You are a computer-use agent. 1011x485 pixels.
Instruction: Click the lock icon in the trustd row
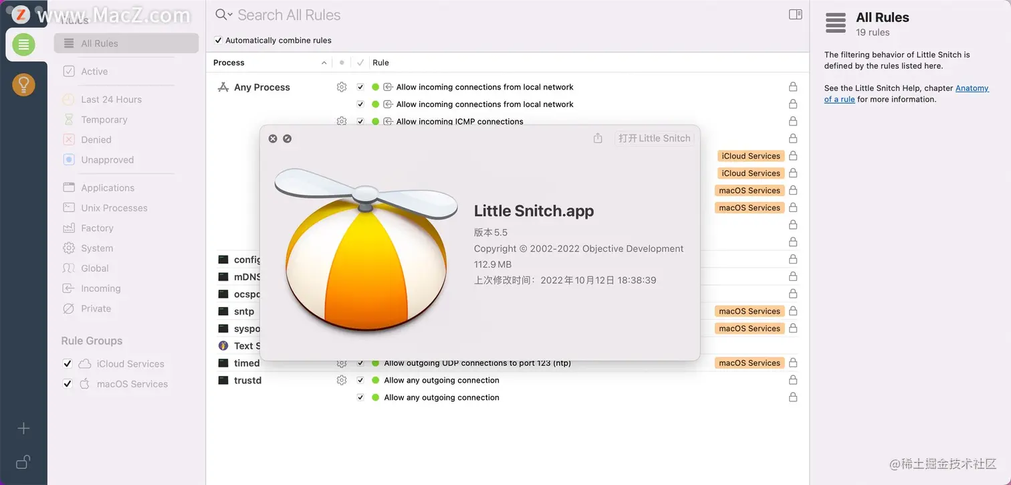click(x=793, y=380)
